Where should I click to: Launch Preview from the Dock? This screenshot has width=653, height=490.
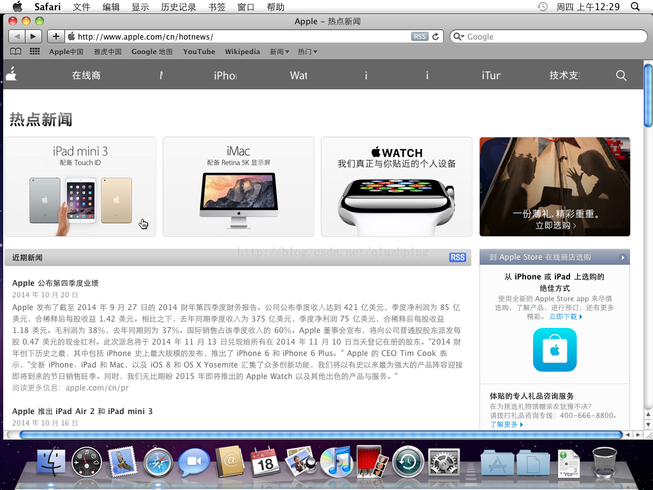point(301,462)
